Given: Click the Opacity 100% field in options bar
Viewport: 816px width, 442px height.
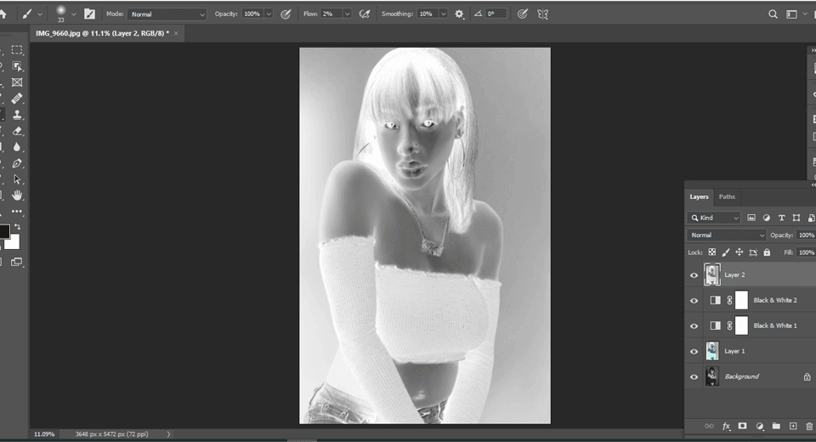Looking at the screenshot, I should (x=253, y=14).
